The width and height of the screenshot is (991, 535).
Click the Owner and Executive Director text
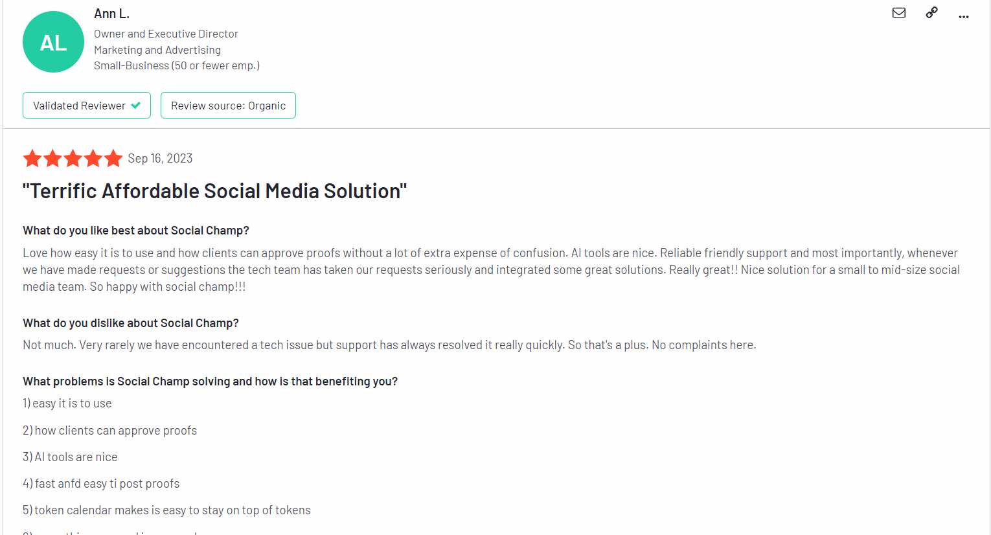(x=166, y=34)
